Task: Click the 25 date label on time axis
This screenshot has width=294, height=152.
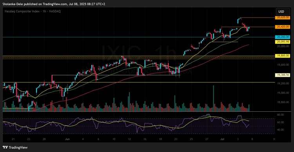Action: pos(191,139)
